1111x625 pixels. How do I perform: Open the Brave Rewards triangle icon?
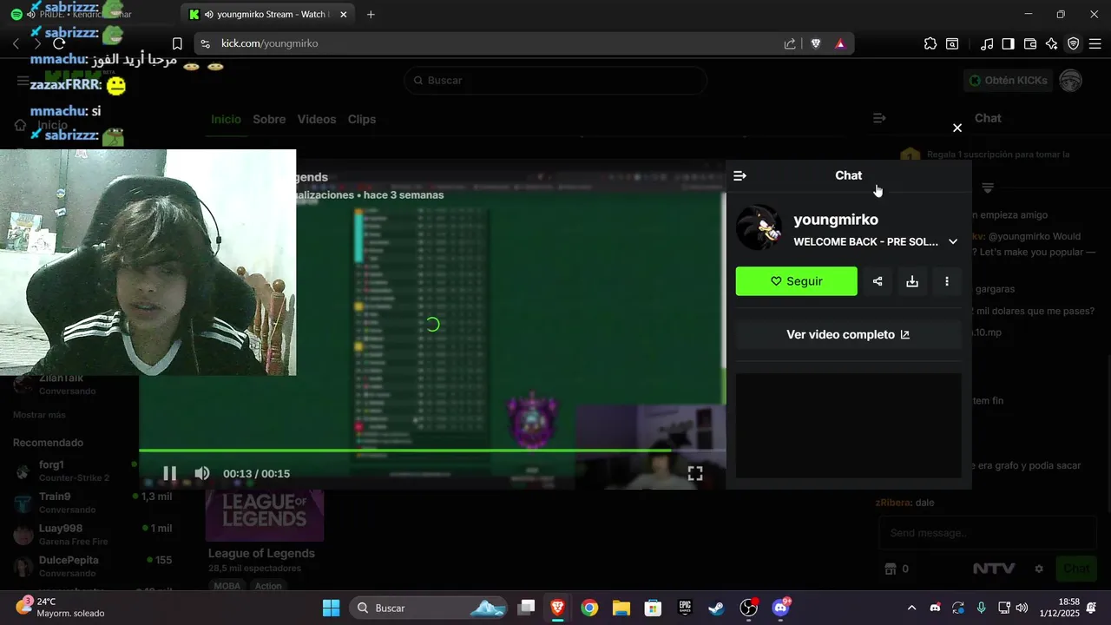840,43
